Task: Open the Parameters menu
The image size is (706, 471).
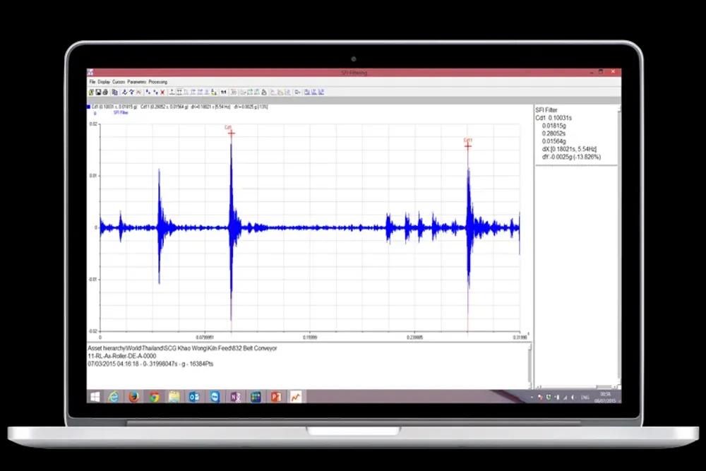Action: (136, 82)
